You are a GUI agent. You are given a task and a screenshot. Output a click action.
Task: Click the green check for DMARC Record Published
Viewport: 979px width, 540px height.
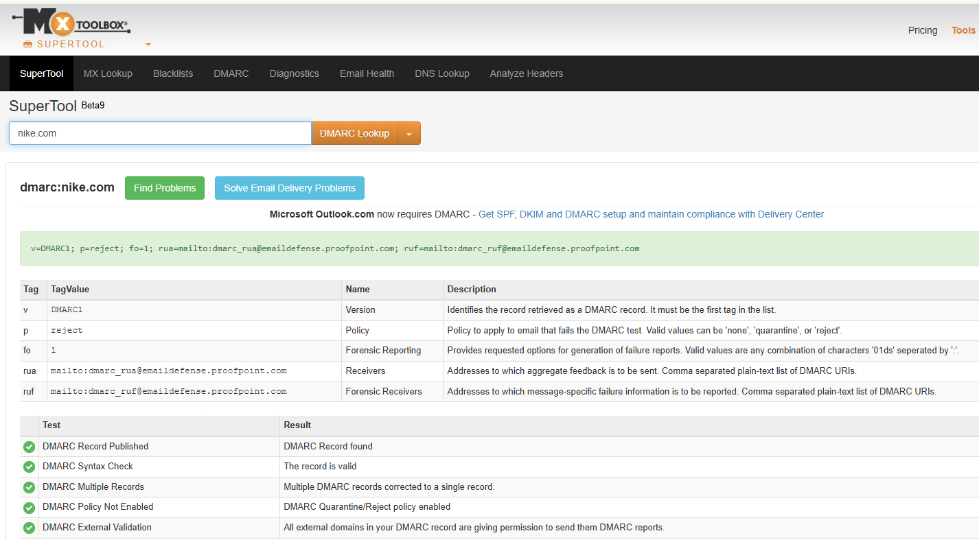tap(29, 447)
